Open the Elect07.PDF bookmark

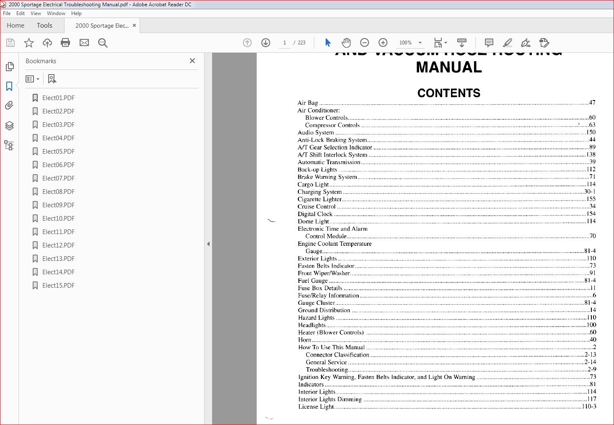58,178
